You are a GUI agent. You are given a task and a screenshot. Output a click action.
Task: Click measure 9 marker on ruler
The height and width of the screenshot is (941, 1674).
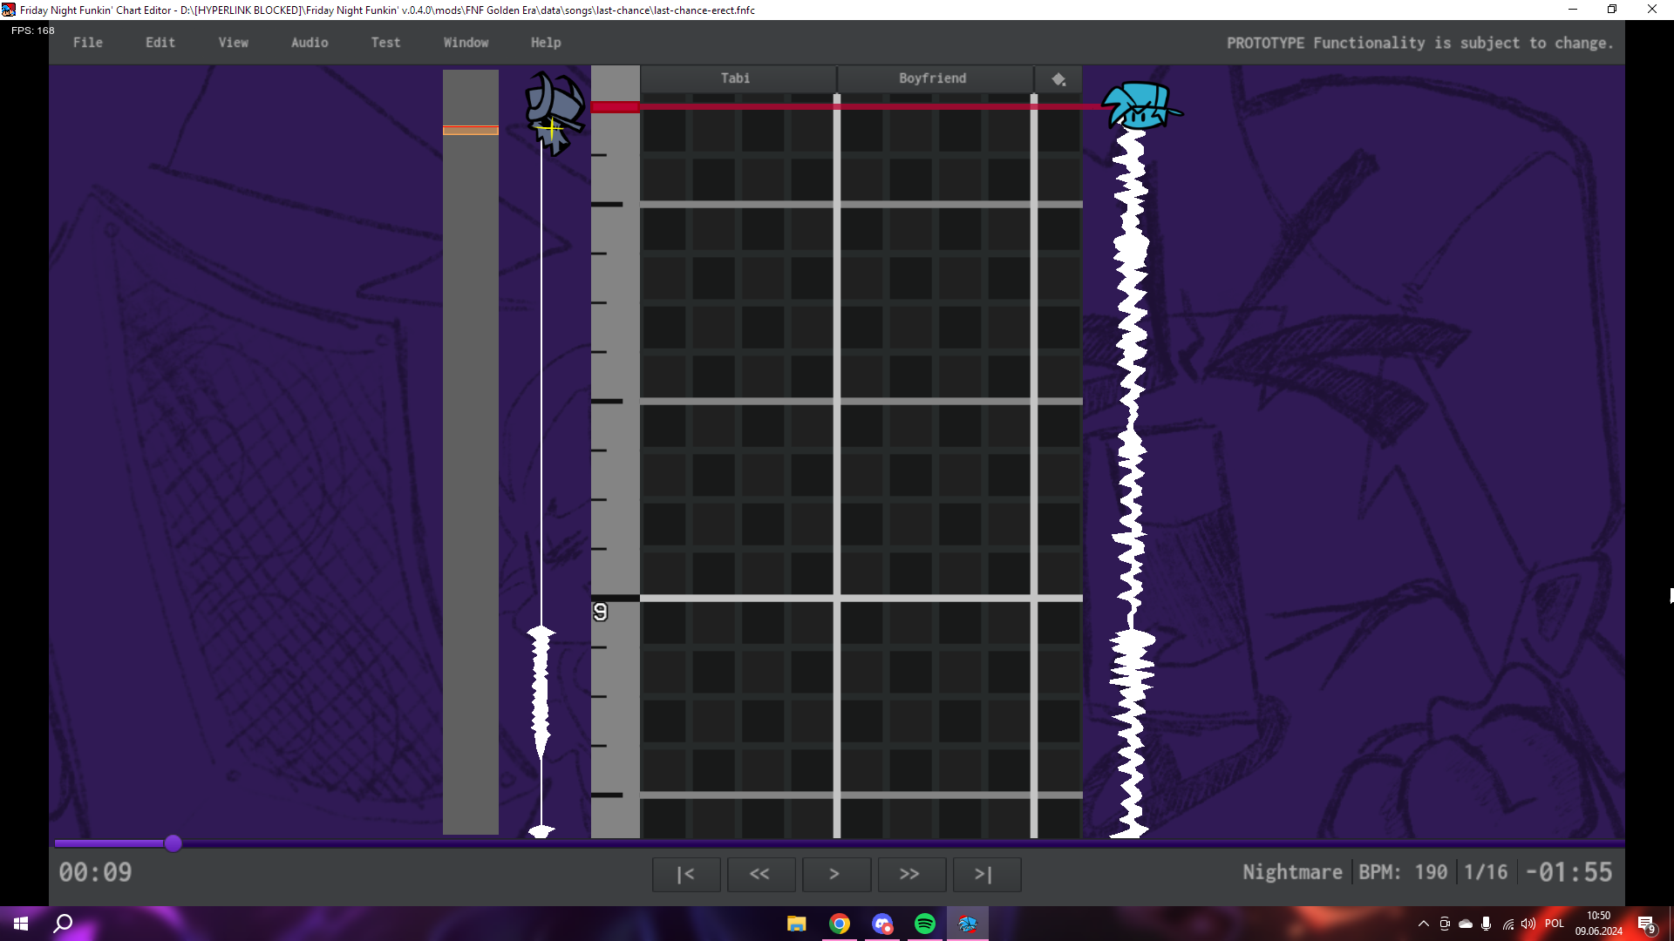tap(601, 613)
